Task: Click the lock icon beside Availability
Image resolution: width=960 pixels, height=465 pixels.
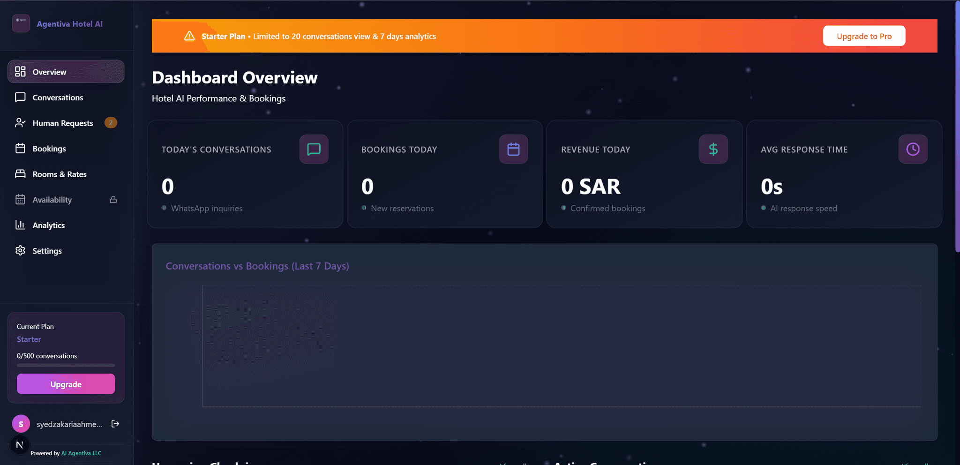Action: 113,199
